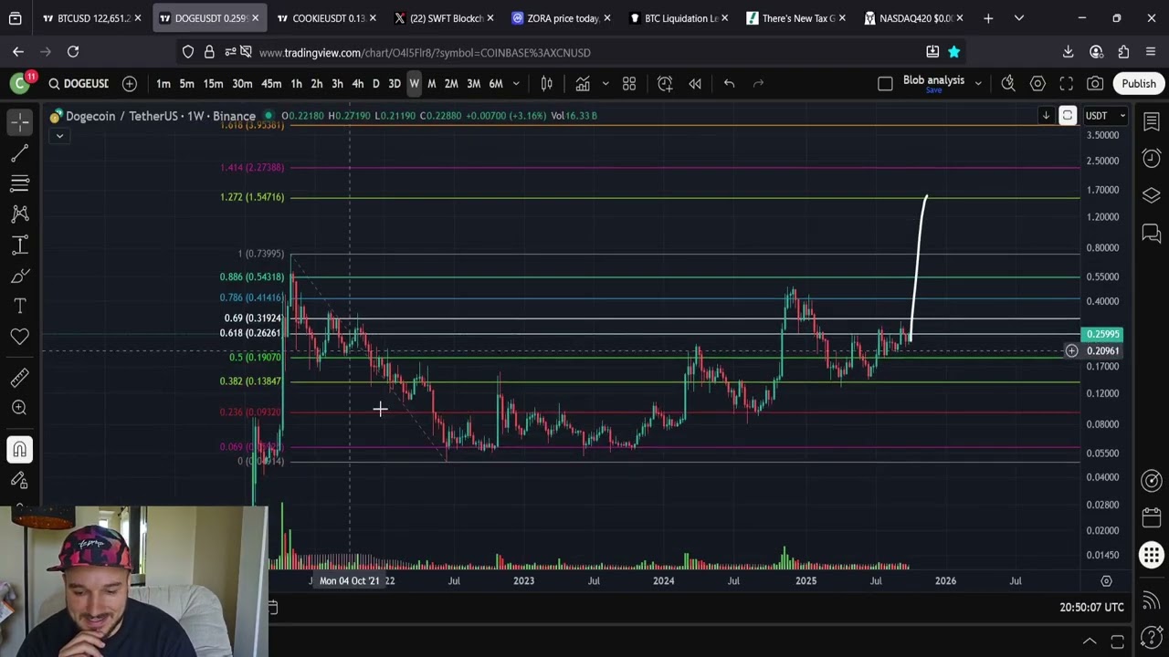
Task: Toggle the auto-fit scale button
Action: click(x=1068, y=116)
